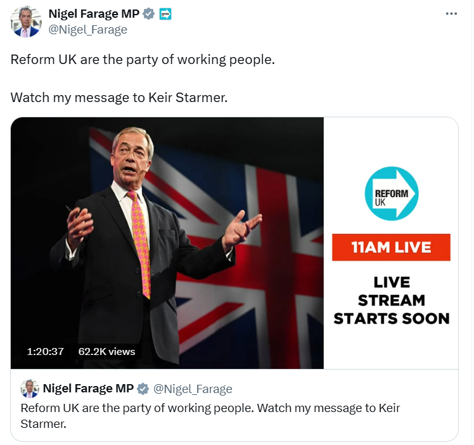Click the Reform UK arrow logo in the video
The width and height of the screenshot is (474, 445).
[391, 193]
